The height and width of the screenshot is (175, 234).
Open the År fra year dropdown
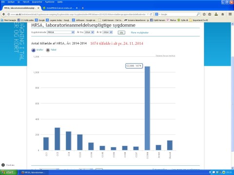[x=89, y=32]
